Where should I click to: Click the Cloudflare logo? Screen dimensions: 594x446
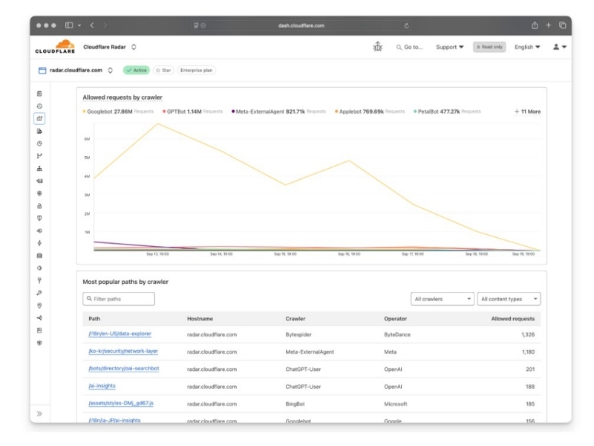pyautogui.click(x=55, y=47)
